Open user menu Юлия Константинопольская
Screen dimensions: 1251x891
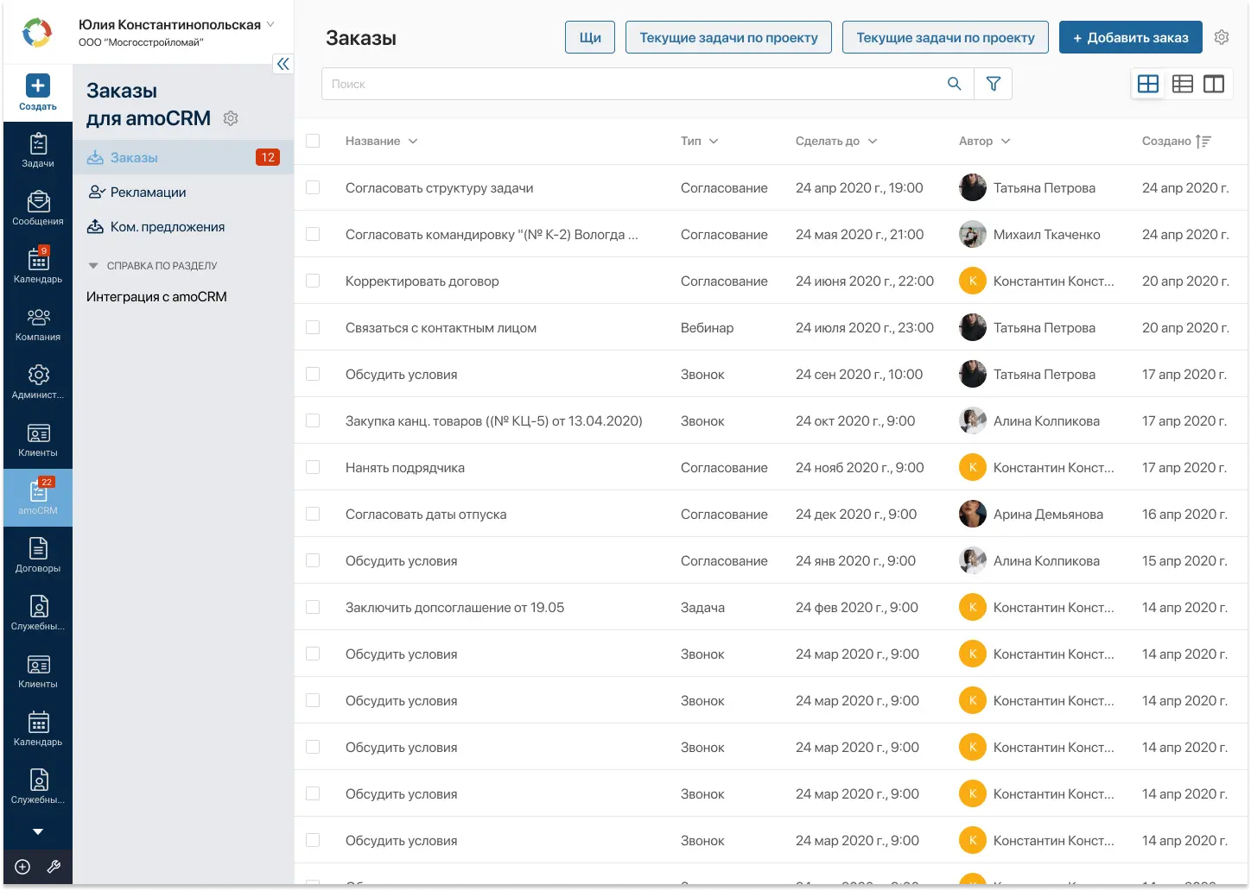click(176, 24)
